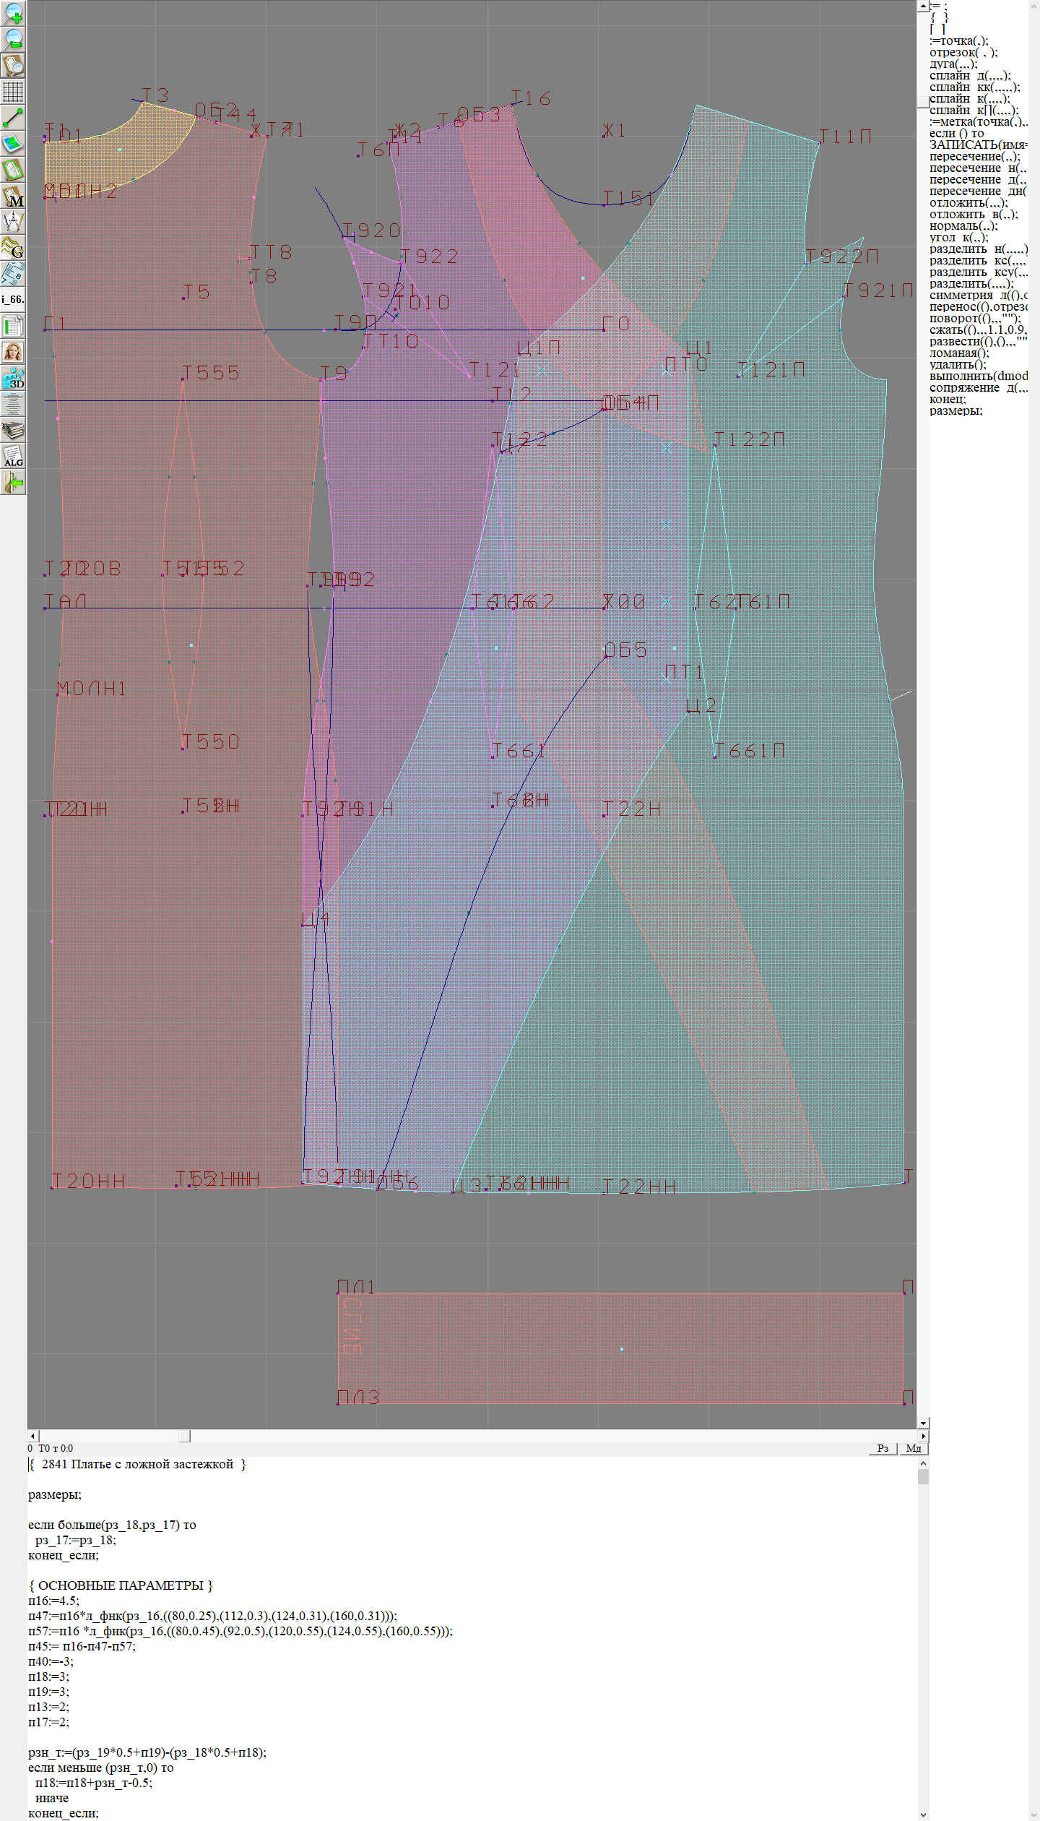The image size is (1040, 1821).
Task: Click the stacked books library icon
Action: [x=13, y=431]
